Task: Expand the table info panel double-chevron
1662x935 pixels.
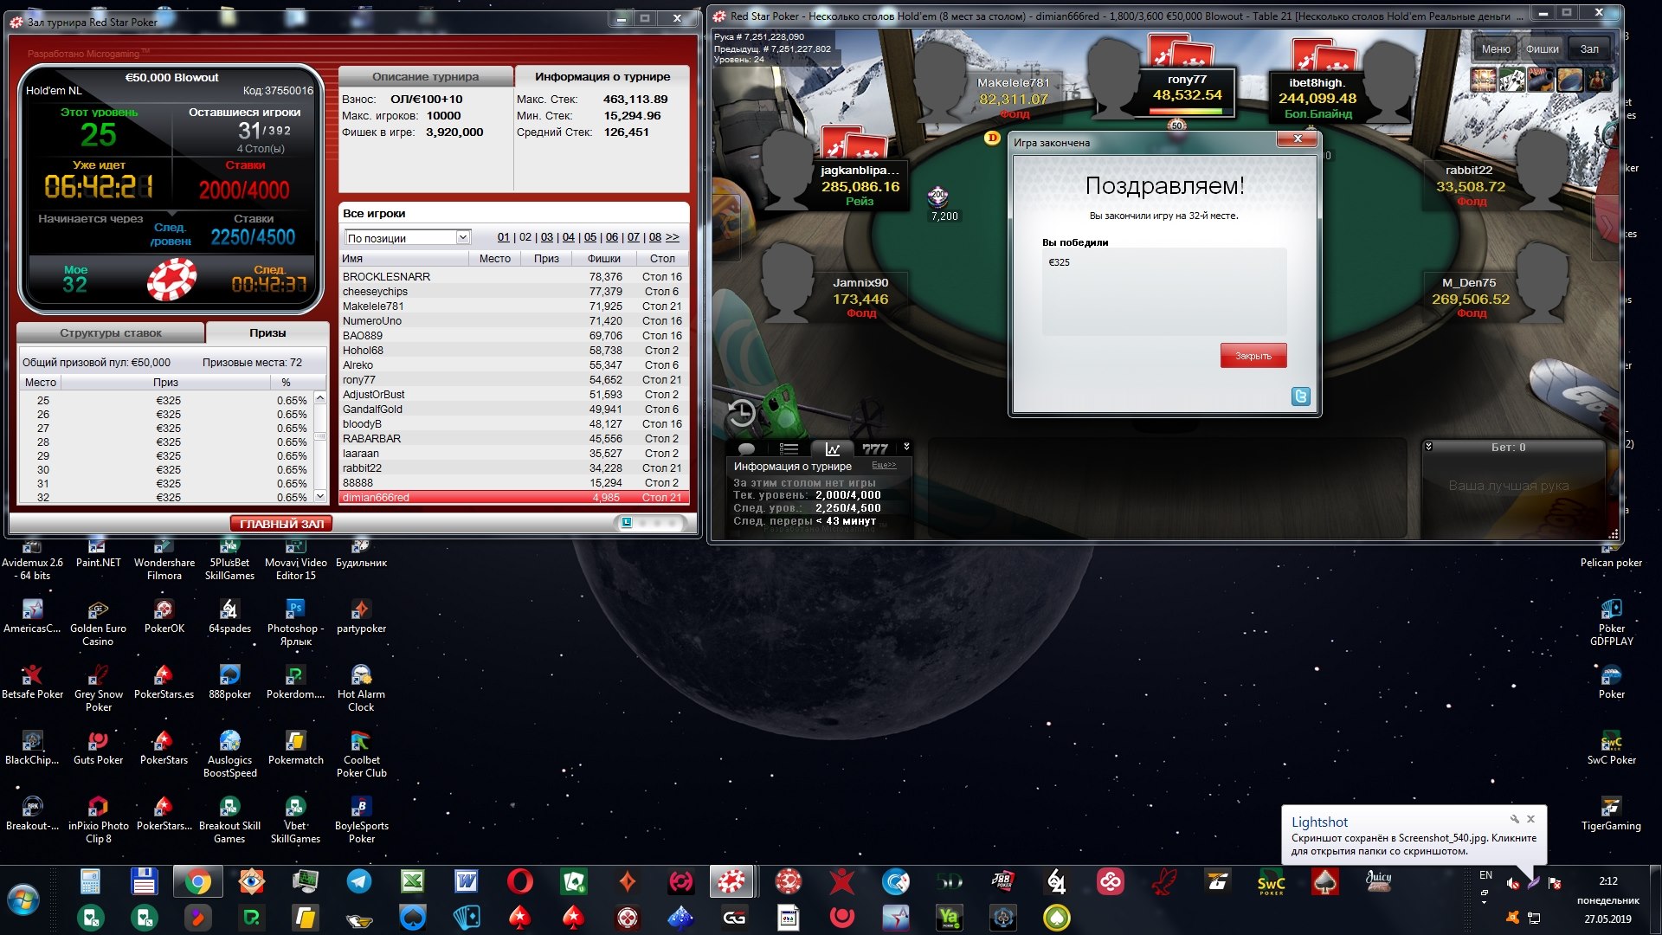Action: click(x=906, y=447)
